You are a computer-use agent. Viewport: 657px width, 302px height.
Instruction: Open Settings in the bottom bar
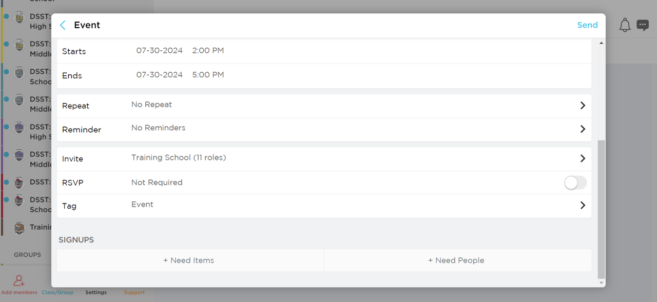coord(96,293)
